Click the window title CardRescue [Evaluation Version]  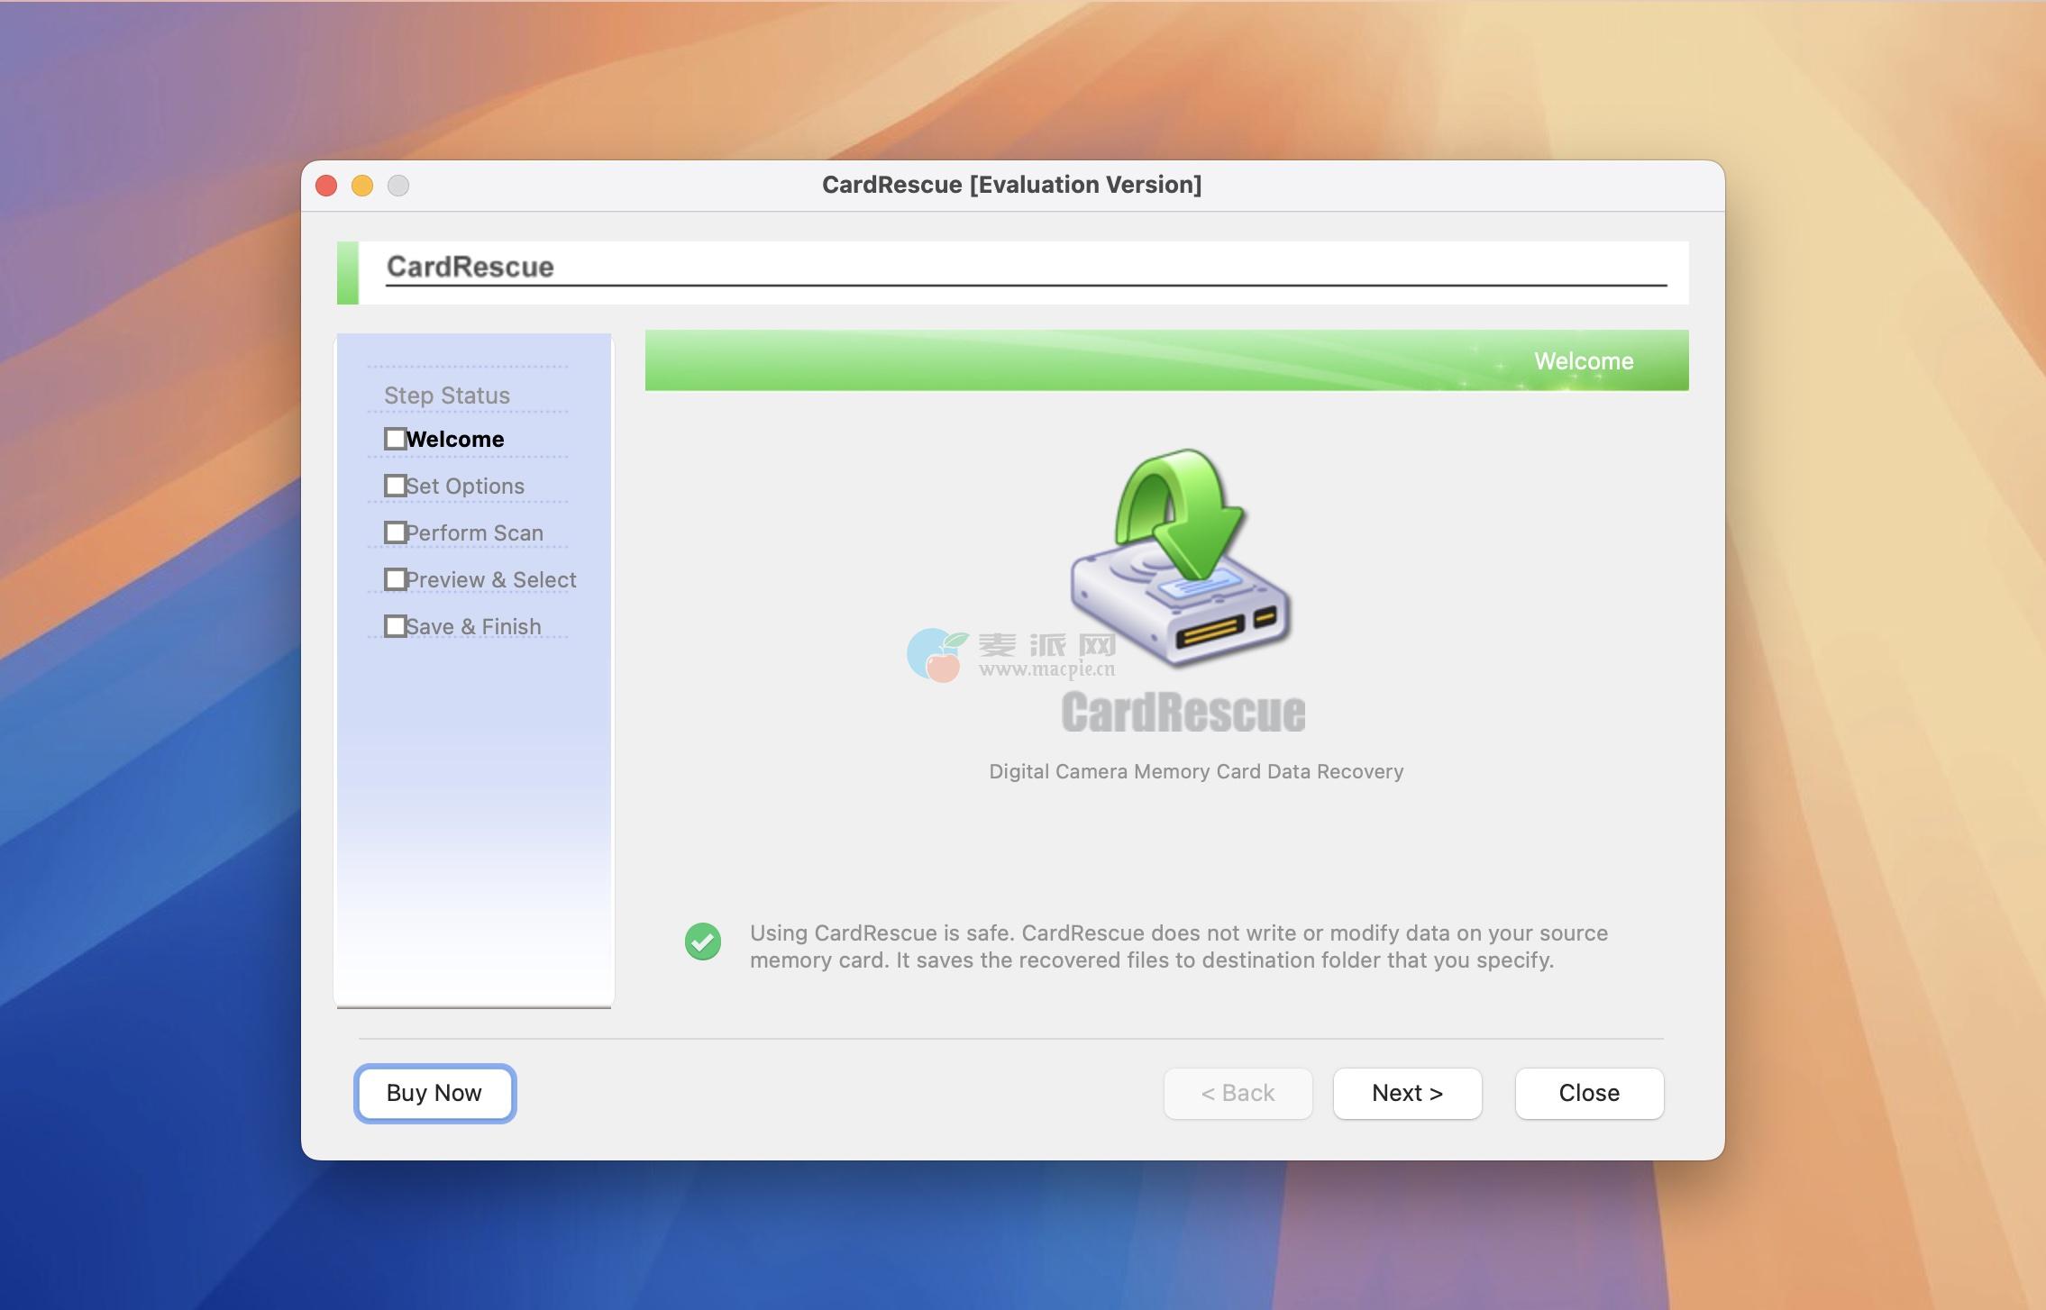1011,185
